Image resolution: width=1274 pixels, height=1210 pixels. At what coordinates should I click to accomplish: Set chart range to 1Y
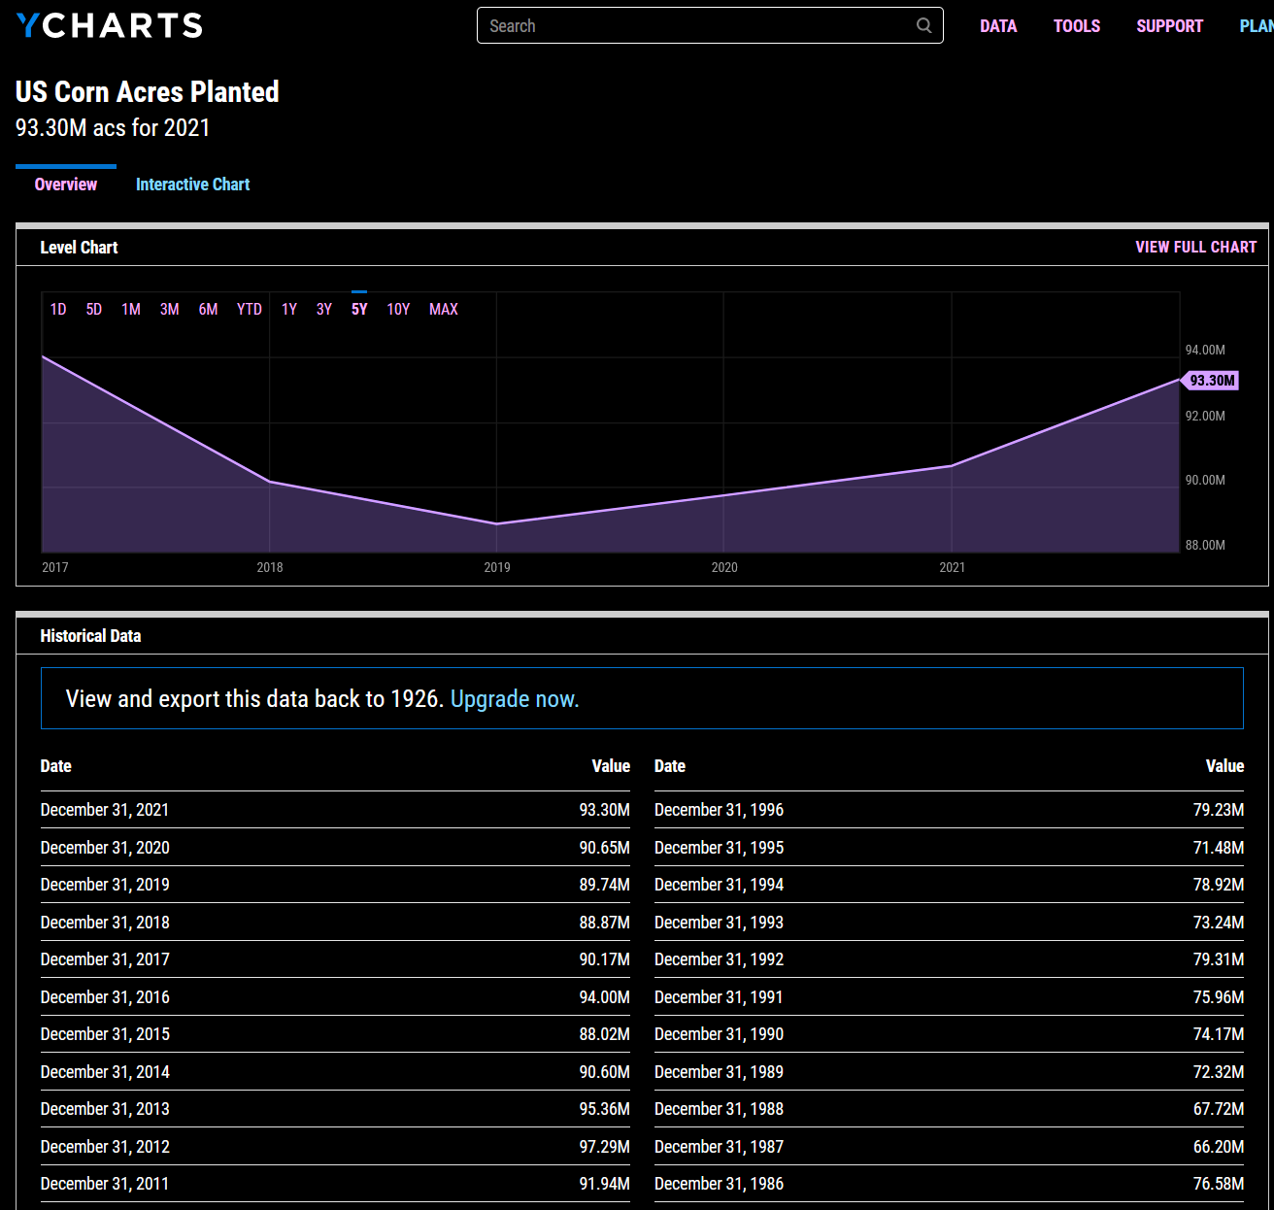pos(289,309)
